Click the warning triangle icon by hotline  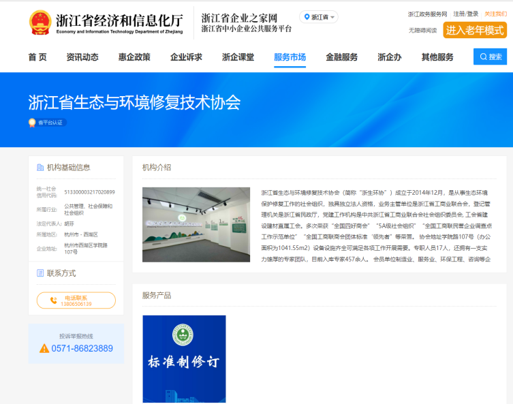point(44,348)
